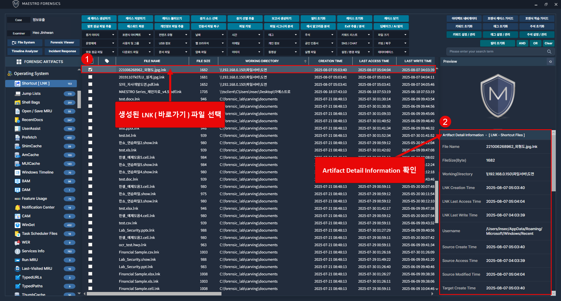This screenshot has height=301, width=561.
Task: Click the search term input field
Action: (x=497, y=52)
